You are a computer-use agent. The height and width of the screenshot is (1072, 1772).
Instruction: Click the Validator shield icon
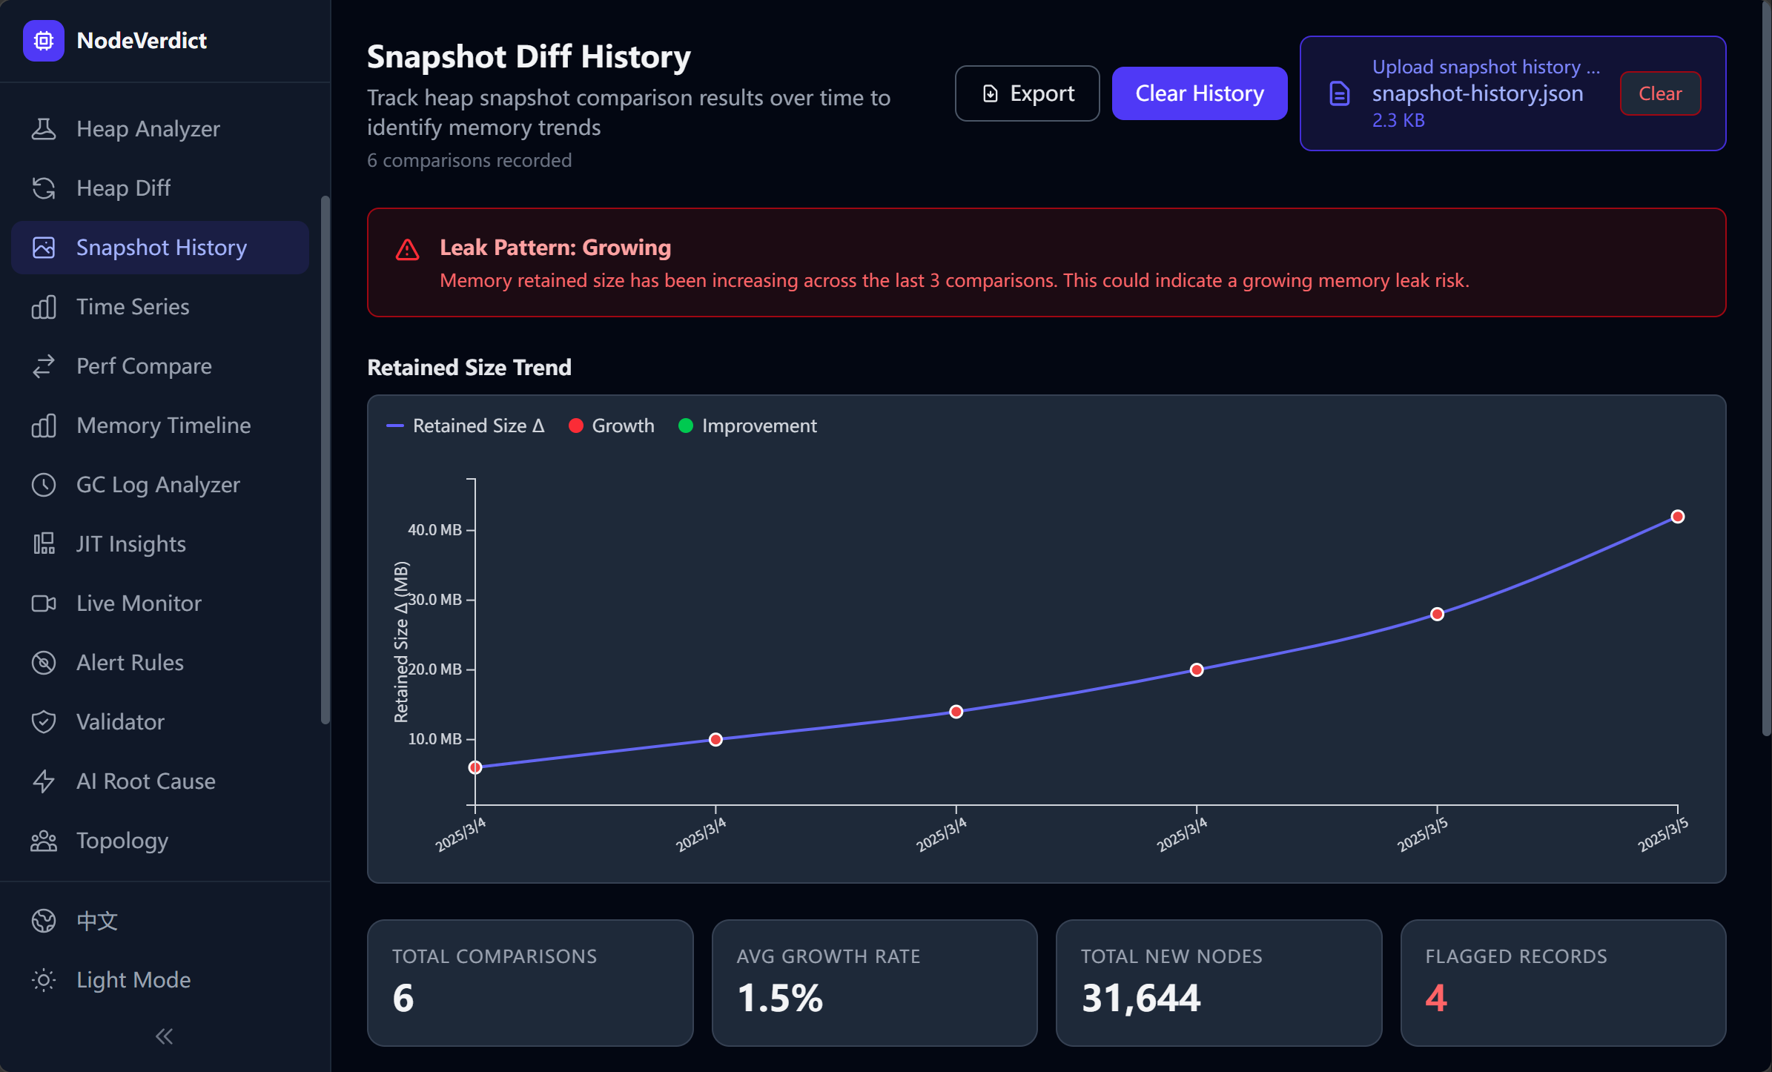coord(44,722)
